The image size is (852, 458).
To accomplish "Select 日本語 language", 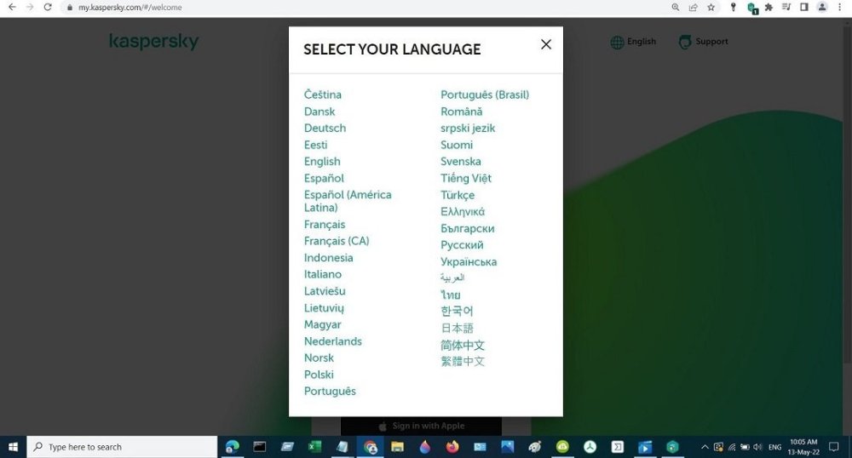I will point(457,329).
